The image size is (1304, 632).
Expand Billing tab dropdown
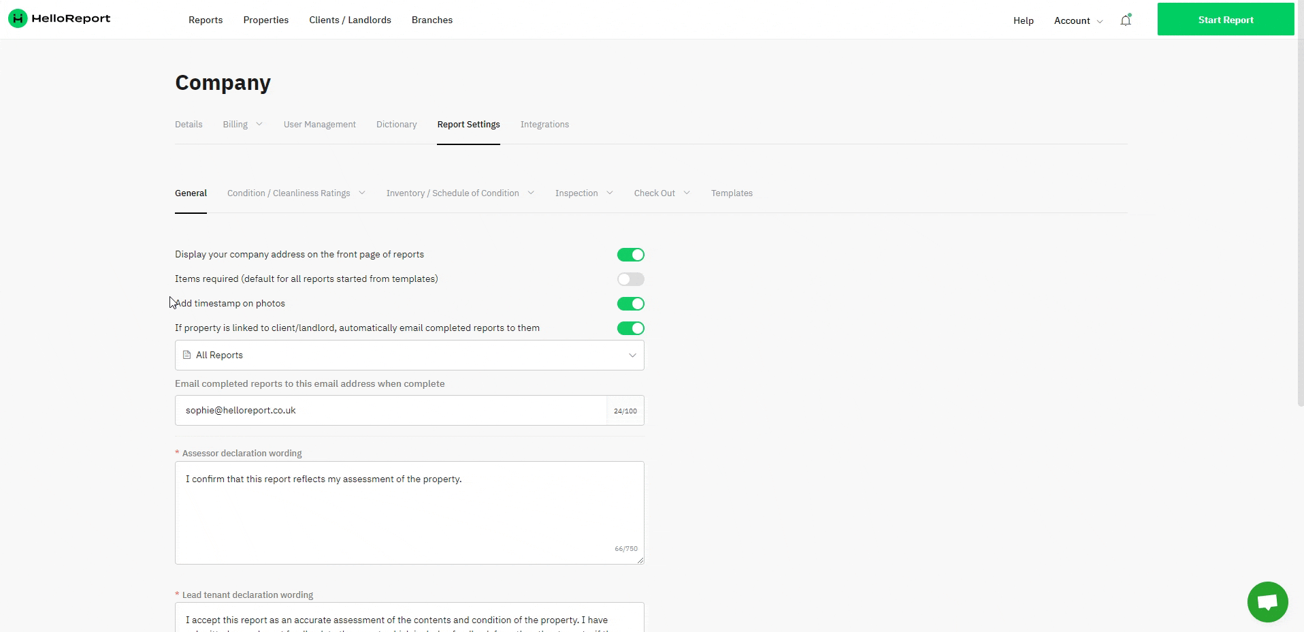pos(242,125)
